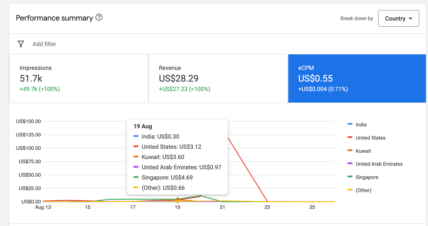The width and height of the screenshot is (428, 226).
Task: Toggle the Kuwait legend entry
Action: pos(359,151)
